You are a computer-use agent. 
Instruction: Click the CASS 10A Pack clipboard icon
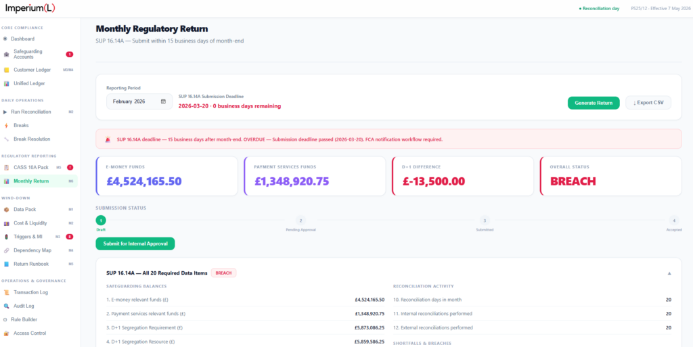click(6, 167)
